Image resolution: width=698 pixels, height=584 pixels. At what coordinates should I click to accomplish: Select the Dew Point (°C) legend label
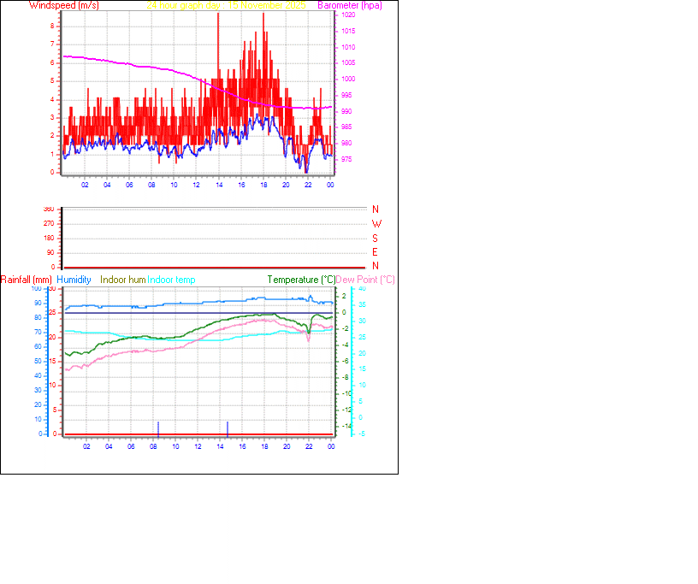[x=366, y=280]
